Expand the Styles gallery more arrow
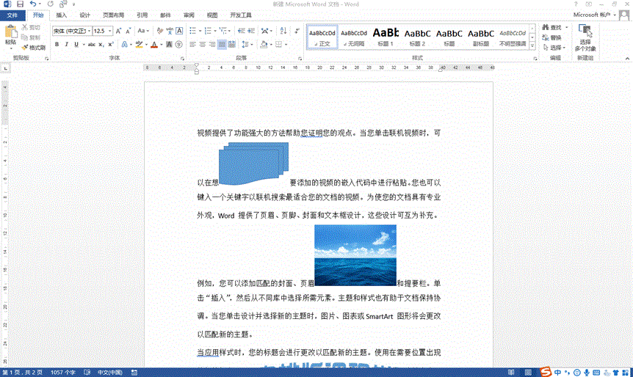 click(x=533, y=46)
